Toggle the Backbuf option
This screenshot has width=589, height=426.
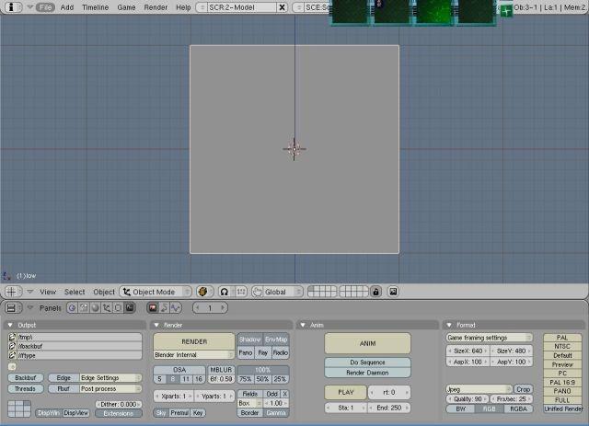pos(26,377)
